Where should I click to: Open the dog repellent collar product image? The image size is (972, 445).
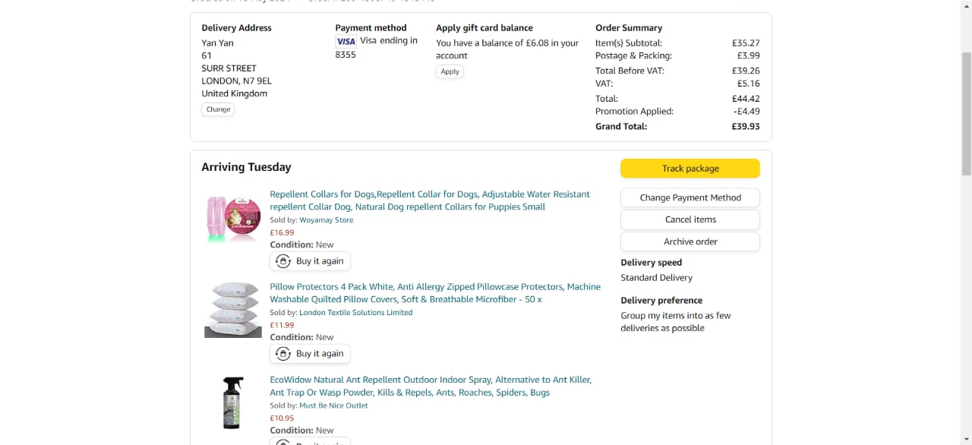(233, 219)
